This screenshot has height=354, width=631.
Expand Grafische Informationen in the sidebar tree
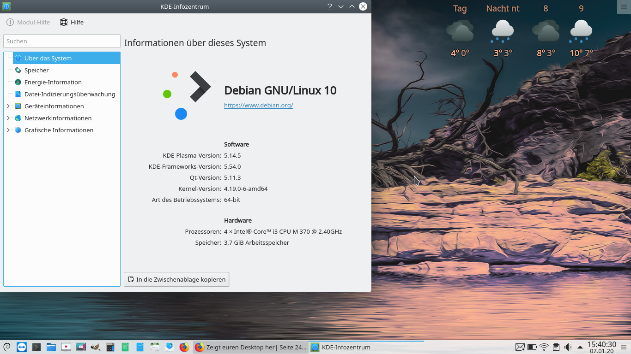coord(8,130)
